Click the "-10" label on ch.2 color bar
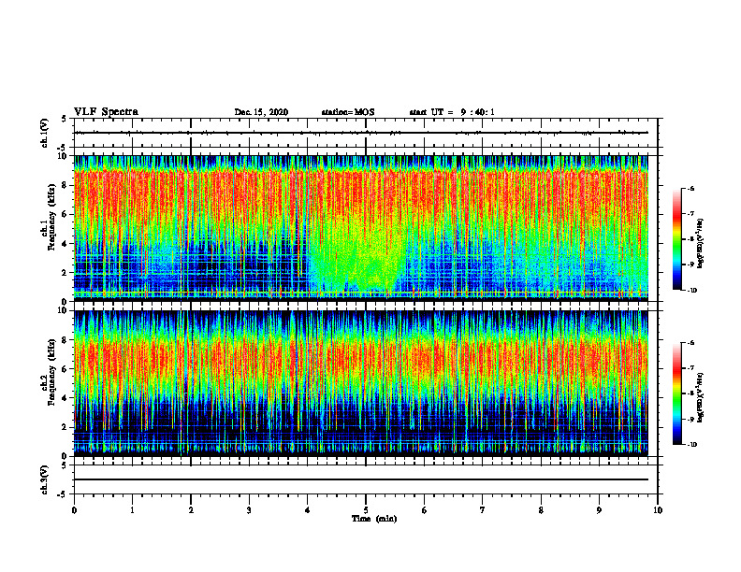This screenshot has width=741, height=572. (x=692, y=445)
